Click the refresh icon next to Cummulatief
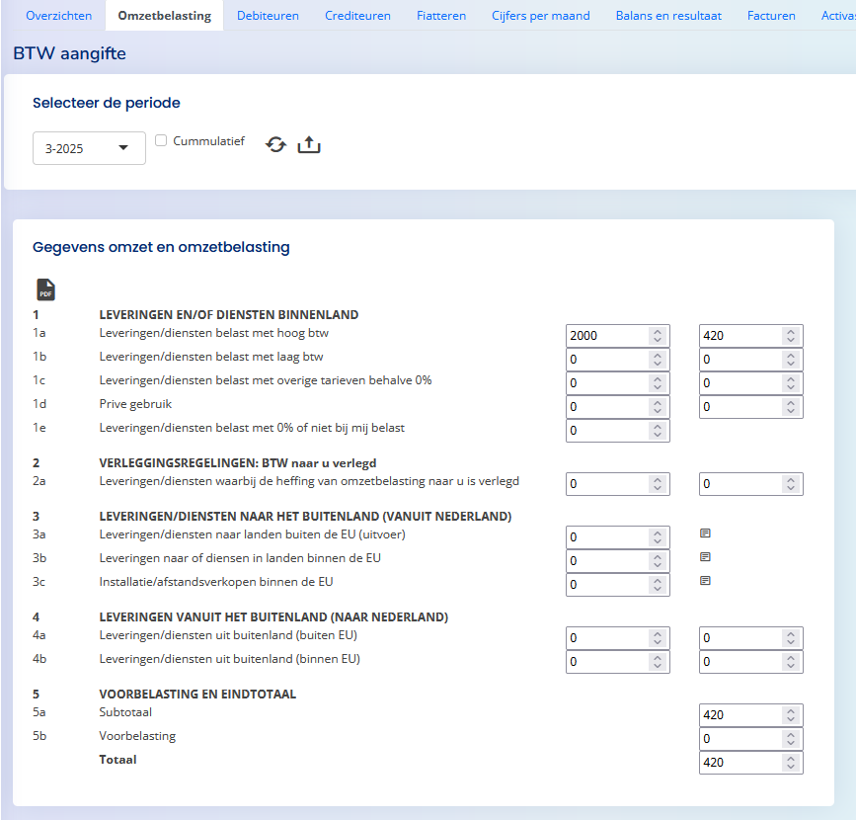 (x=275, y=145)
